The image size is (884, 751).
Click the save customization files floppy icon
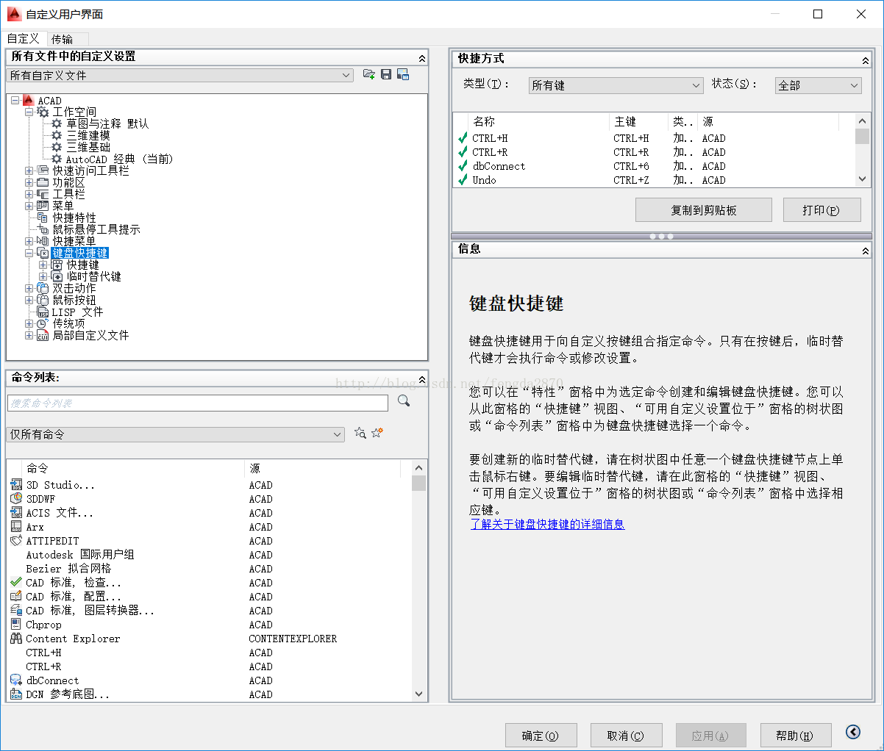click(386, 75)
